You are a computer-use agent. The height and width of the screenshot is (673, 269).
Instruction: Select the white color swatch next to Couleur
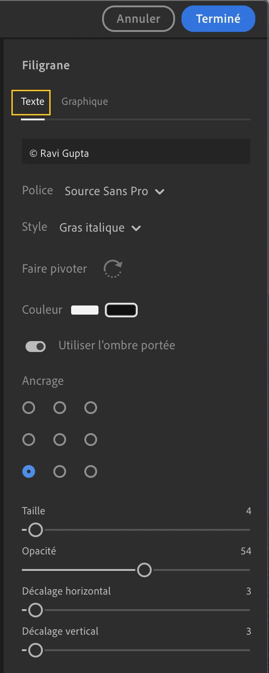[x=85, y=310]
